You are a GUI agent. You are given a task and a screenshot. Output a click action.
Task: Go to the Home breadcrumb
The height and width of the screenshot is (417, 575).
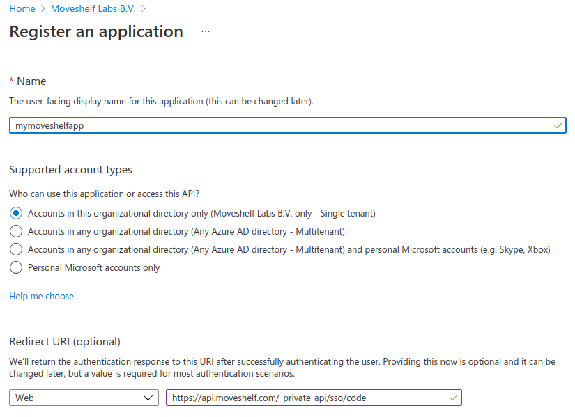22,9
